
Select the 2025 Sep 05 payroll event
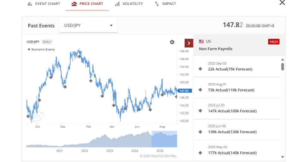(237, 67)
